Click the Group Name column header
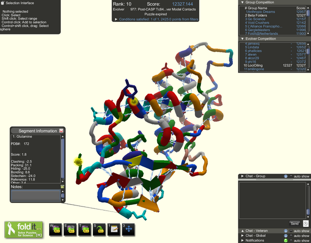The height and width of the screenshot is (243, 311). coord(257,8)
